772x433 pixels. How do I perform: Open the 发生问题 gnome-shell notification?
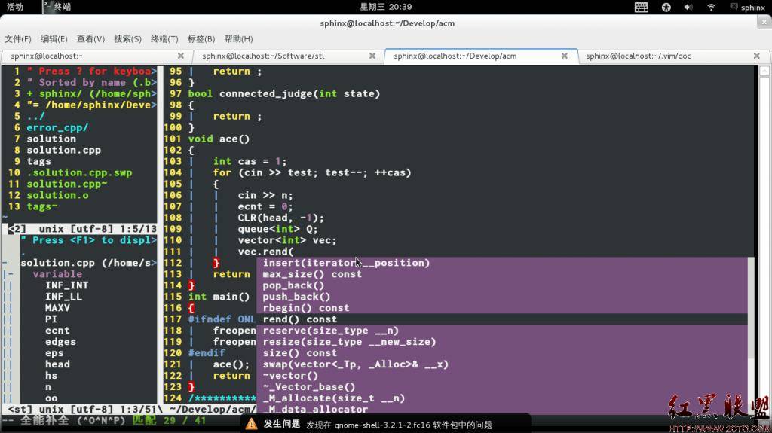coord(385,424)
